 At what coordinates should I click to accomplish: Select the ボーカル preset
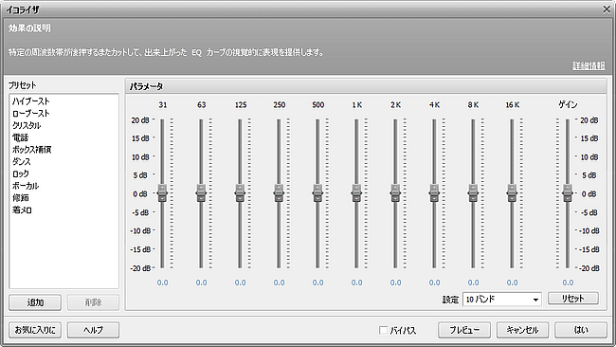26,186
